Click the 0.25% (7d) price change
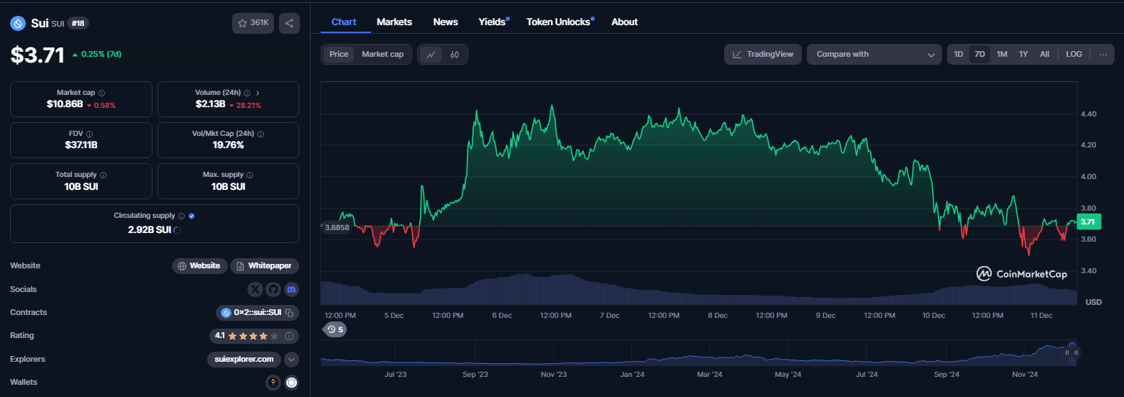Screen dimensions: 1124x397 (97, 54)
